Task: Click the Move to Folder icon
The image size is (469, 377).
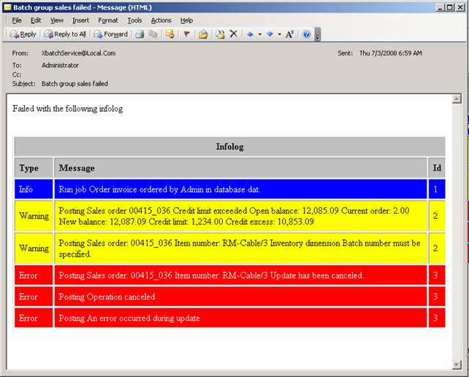Action: coord(203,34)
